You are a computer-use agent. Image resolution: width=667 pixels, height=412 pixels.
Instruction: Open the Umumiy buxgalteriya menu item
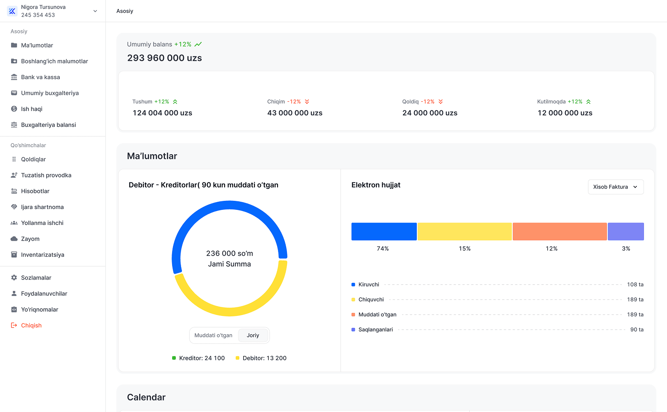point(50,93)
